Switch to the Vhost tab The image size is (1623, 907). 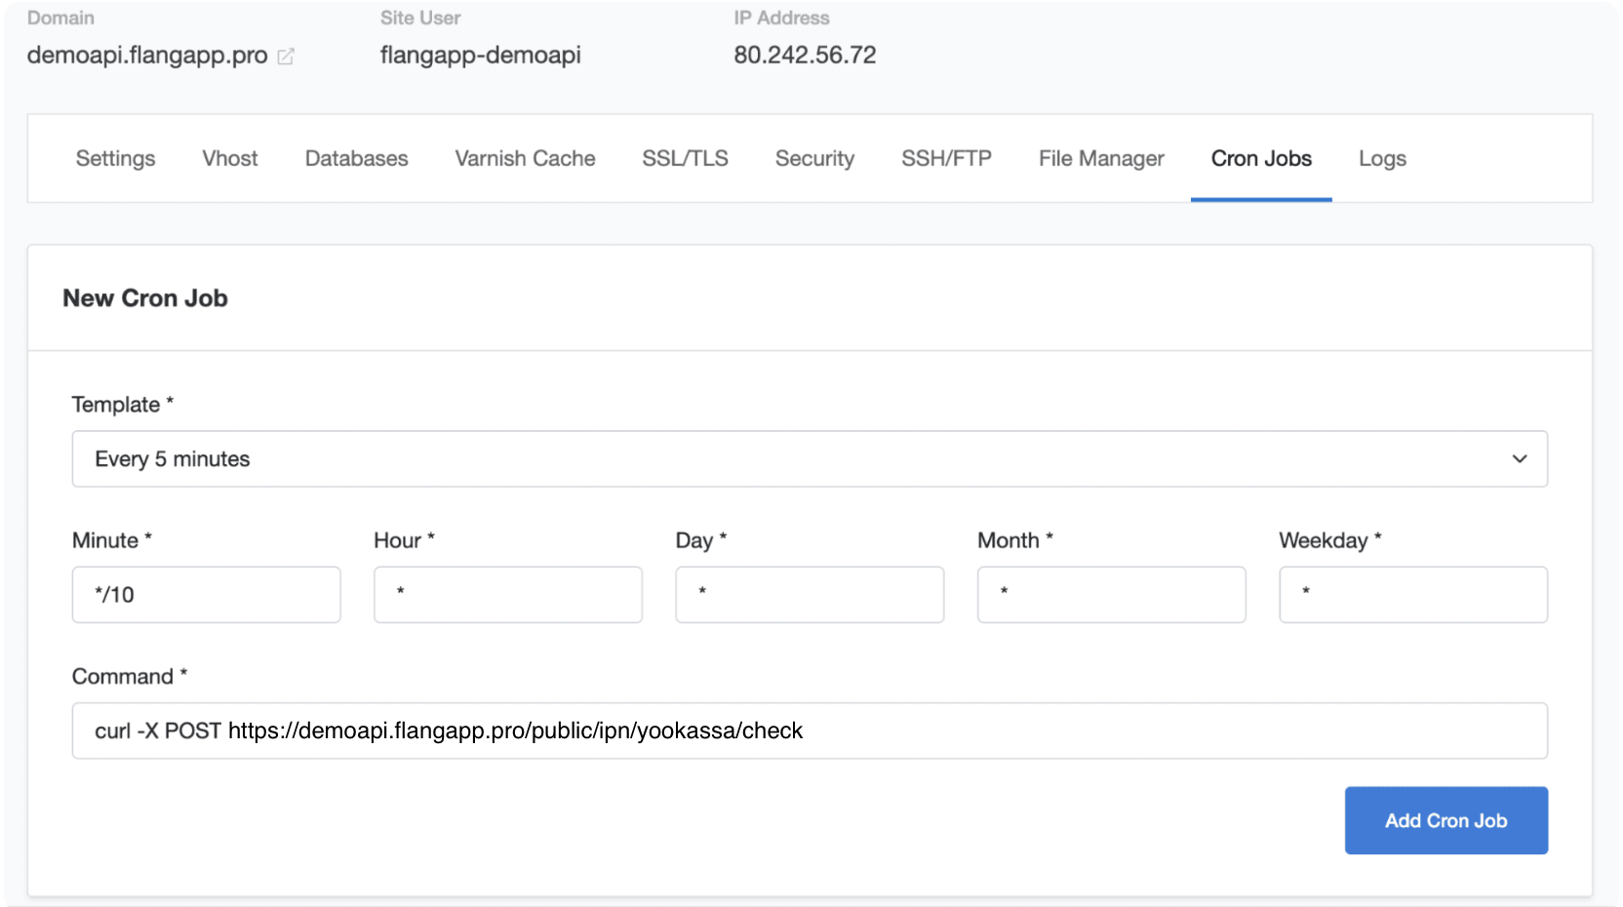(x=230, y=159)
